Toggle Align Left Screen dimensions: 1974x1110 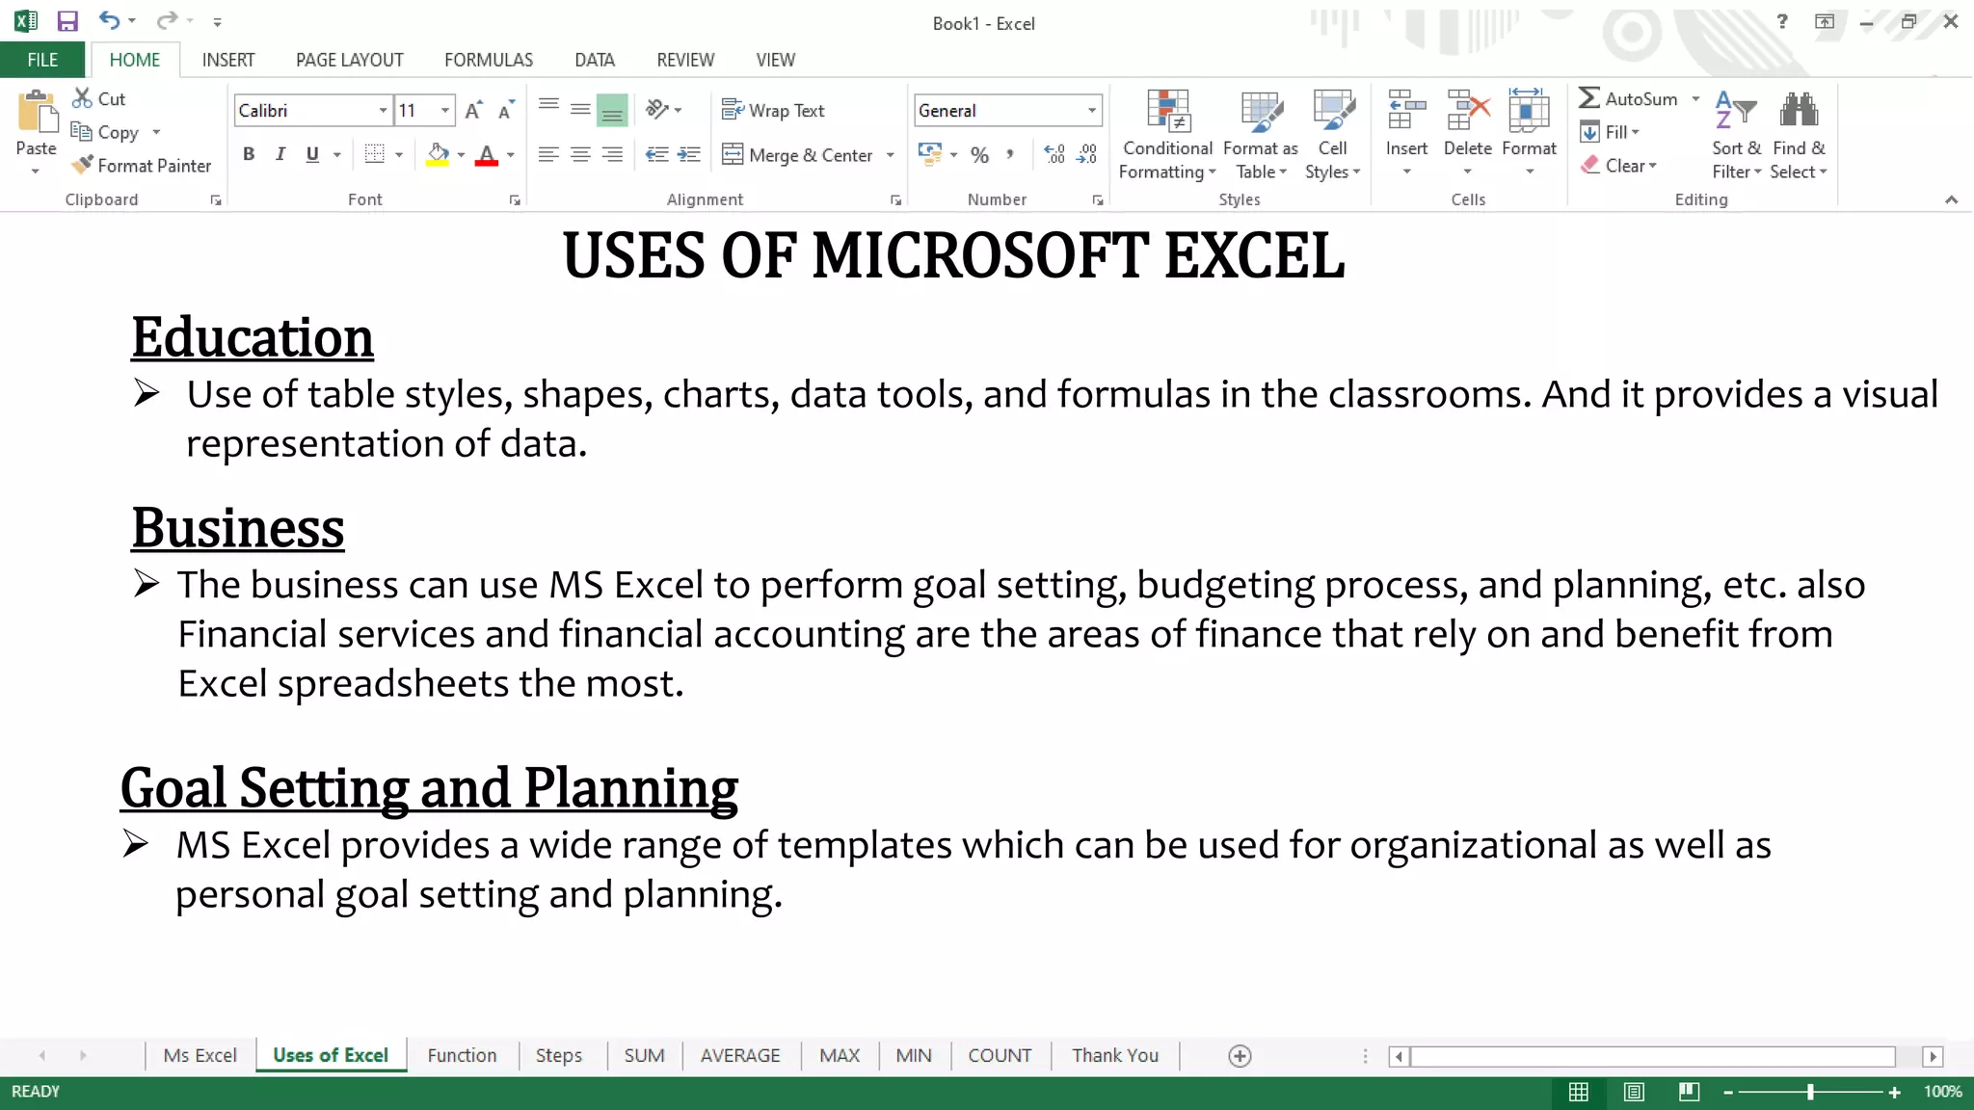click(548, 154)
